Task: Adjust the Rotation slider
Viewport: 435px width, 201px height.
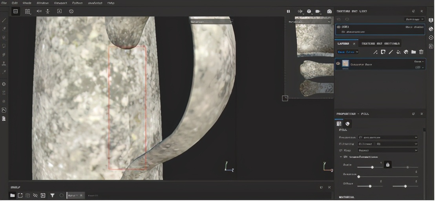Action: [387, 176]
